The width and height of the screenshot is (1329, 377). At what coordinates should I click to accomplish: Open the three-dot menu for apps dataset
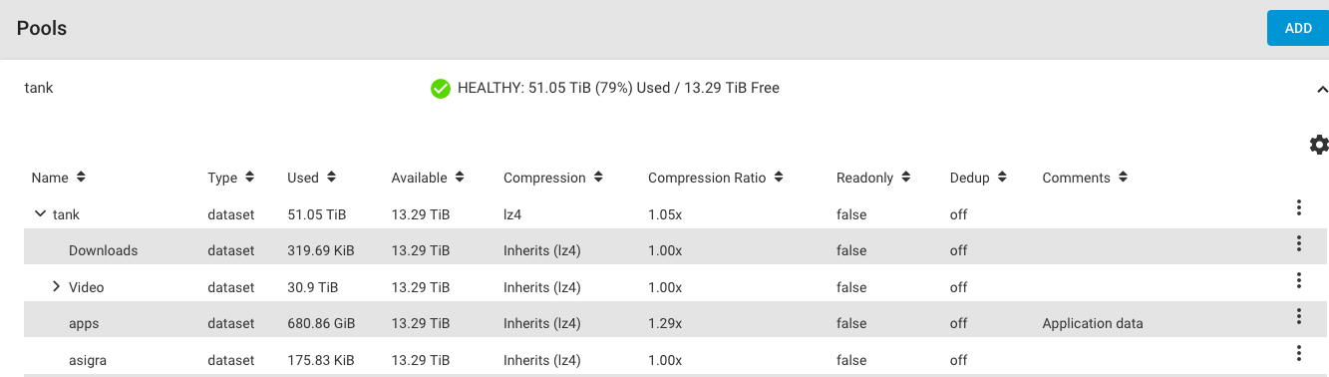pos(1298,316)
